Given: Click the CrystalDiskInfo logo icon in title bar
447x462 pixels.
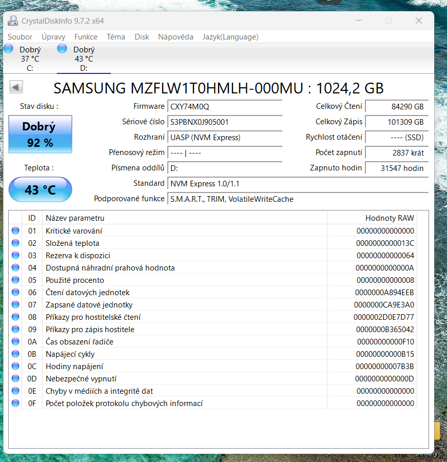Looking at the screenshot, I should point(12,21).
